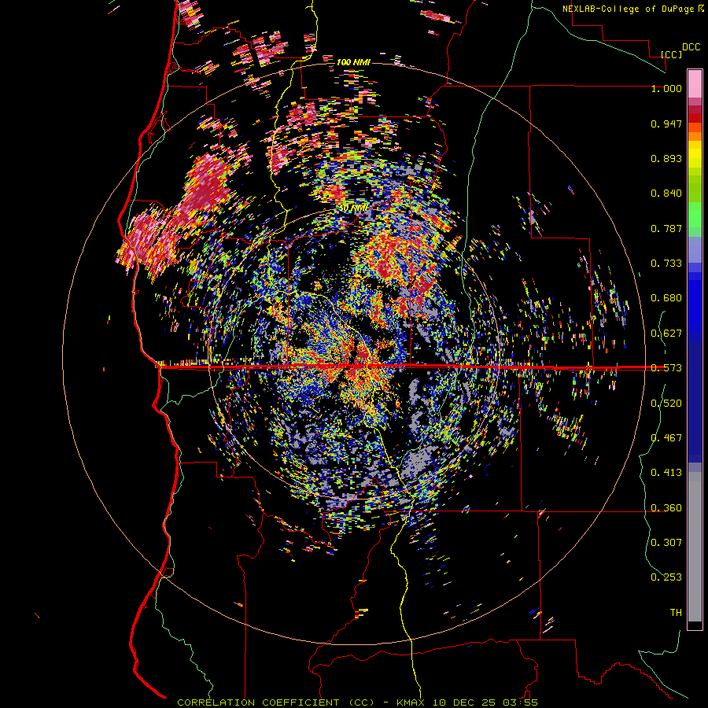
Task: Click the KMAX 10 DEC 25 03:55 timestamp
Action: tap(466, 702)
